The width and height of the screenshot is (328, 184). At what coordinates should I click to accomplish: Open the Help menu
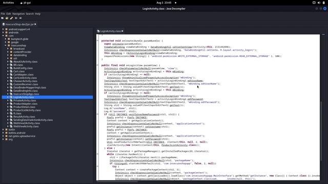pyautogui.click(x=37, y=14)
